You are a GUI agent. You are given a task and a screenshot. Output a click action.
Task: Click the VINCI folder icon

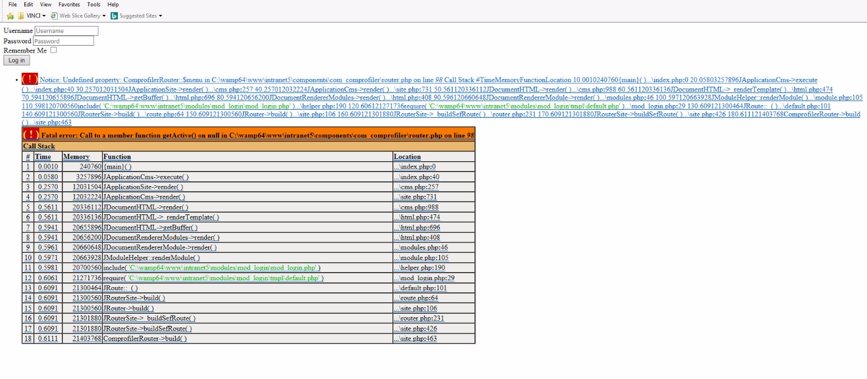click(21, 16)
